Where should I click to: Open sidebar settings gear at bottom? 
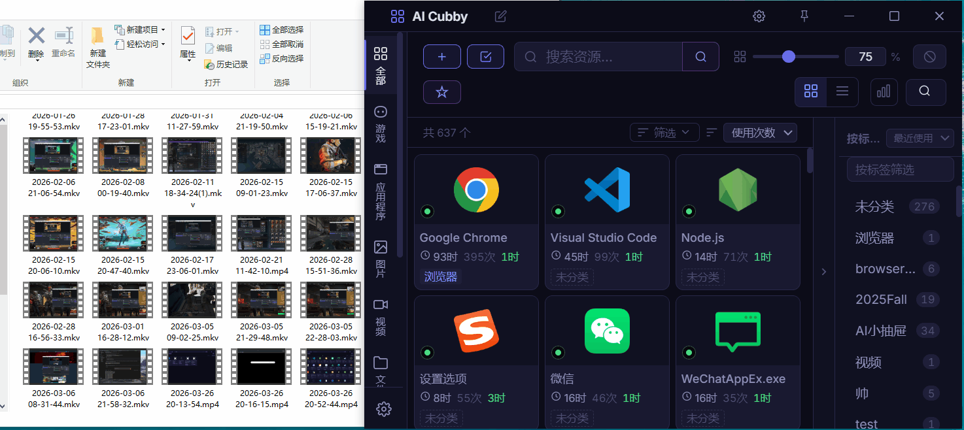384,409
